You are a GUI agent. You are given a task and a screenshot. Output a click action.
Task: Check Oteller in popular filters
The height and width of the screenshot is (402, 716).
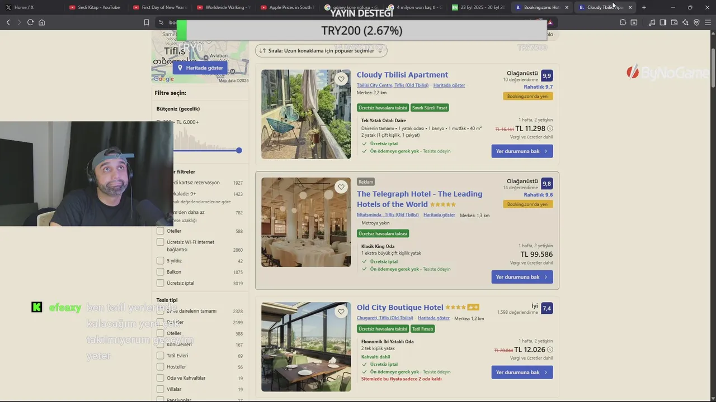[x=161, y=231]
